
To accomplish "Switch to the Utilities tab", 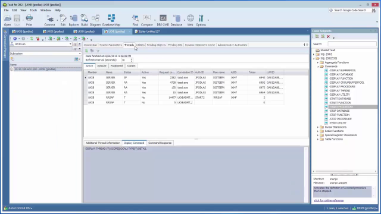I will pyautogui.click(x=140, y=45).
